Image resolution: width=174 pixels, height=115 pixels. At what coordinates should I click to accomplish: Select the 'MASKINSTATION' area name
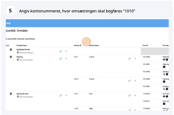pos(23,50)
